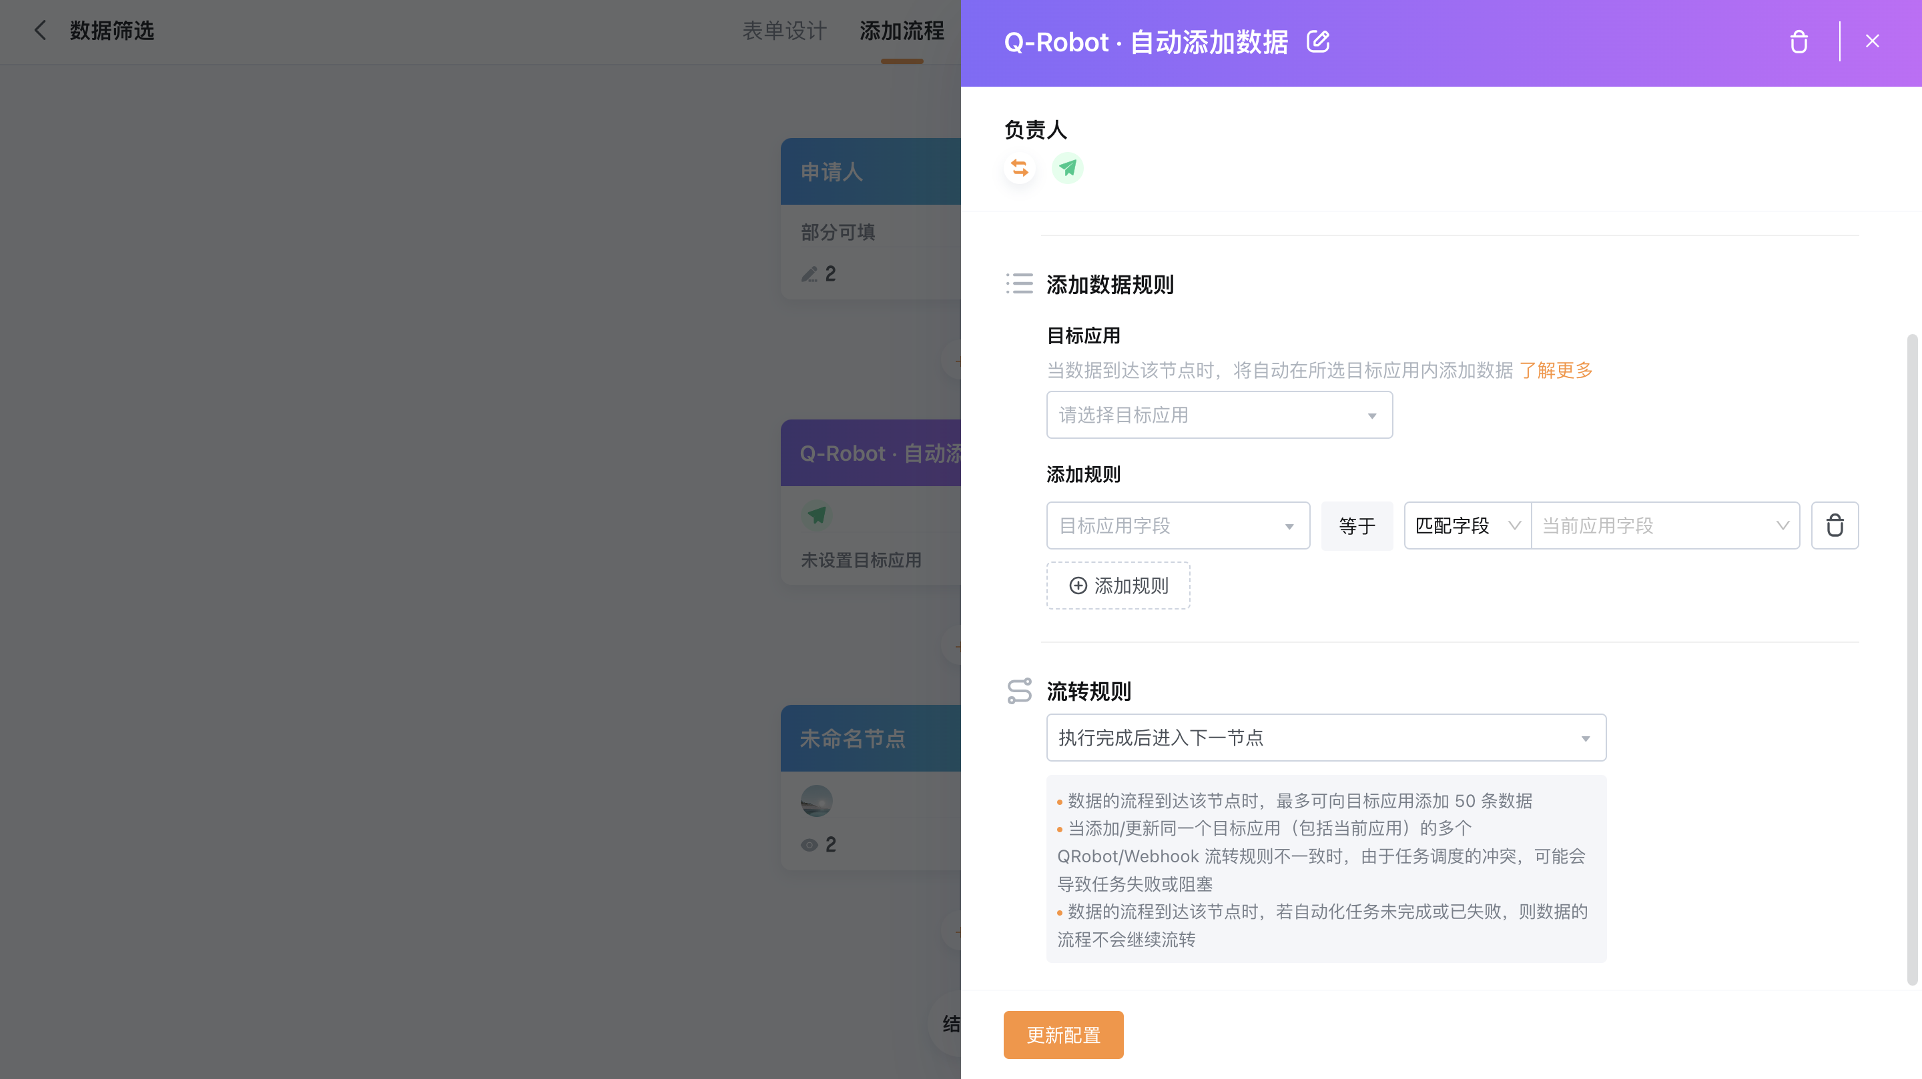Open the 请选择目标应用 dropdown
The width and height of the screenshot is (1922, 1079).
tap(1219, 415)
